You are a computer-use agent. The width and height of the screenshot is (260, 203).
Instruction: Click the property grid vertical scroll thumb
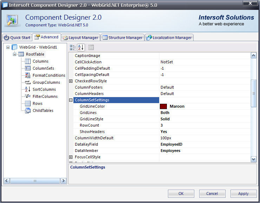point(254,93)
